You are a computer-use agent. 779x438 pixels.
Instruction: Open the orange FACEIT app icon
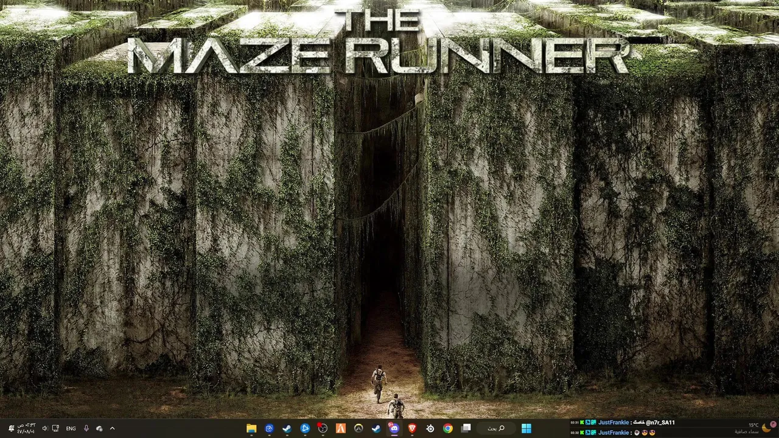tap(341, 428)
